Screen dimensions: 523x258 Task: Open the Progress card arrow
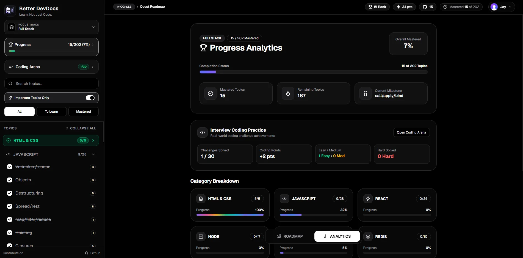point(93,45)
